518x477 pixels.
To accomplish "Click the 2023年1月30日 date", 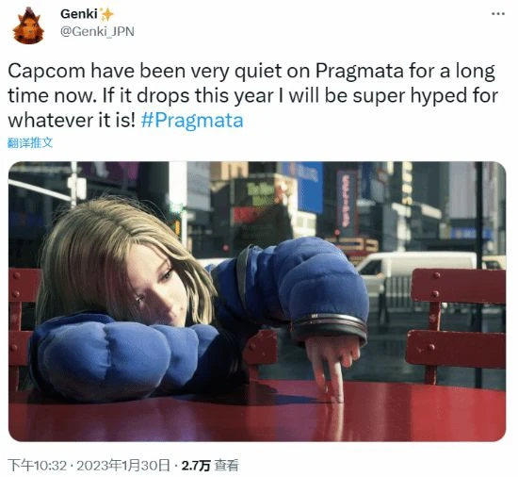I will pos(123,466).
